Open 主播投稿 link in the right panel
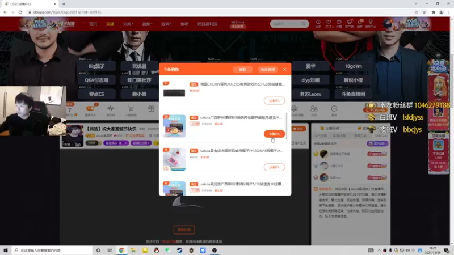 [x=331, y=128]
